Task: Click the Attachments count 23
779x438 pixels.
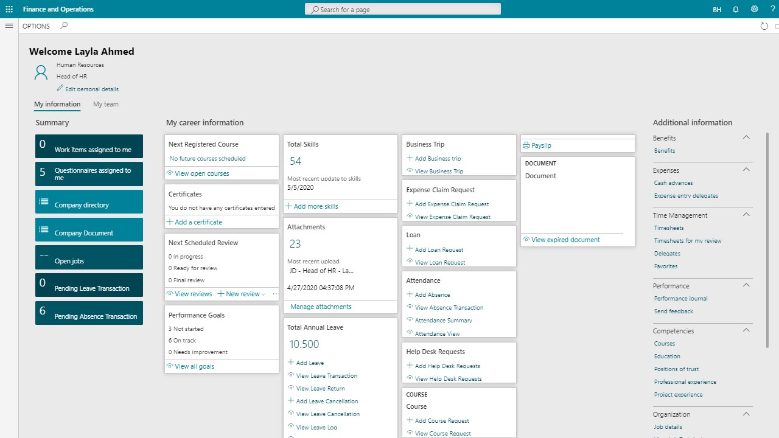Action: tap(295, 244)
